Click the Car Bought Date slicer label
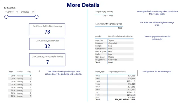 (10, 8)
